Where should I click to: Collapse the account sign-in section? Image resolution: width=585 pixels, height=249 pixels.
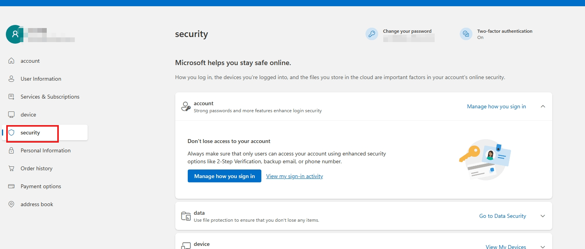click(543, 106)
